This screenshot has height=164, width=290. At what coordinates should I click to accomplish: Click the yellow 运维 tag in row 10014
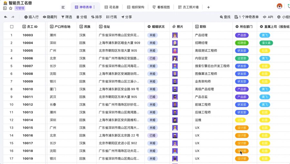click(240, 120)
